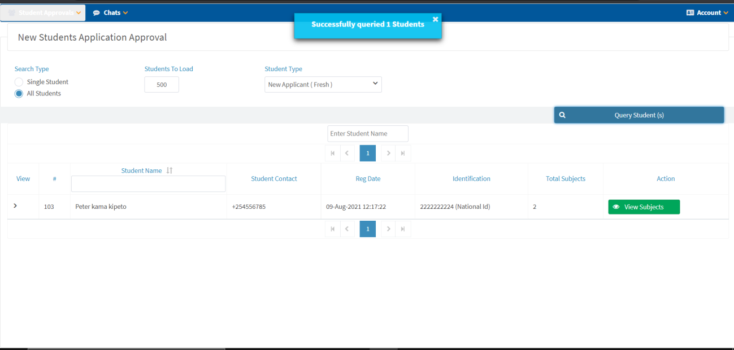734x350 pixels.
Task: Close the success notification popup
Action: tap(435, 19)
